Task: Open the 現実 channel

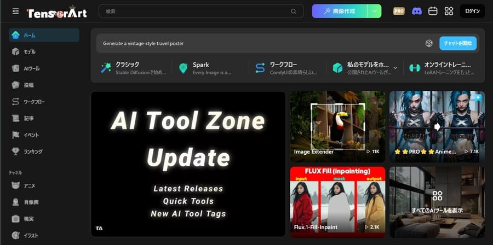Action: 44,219
